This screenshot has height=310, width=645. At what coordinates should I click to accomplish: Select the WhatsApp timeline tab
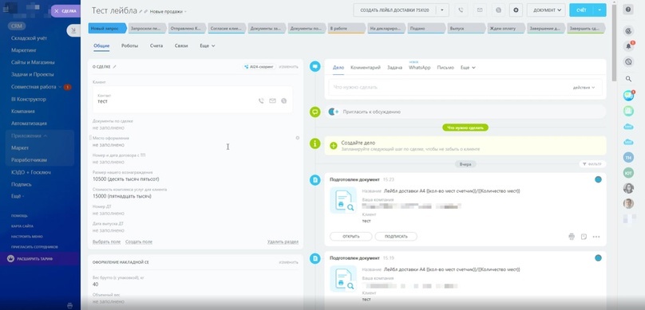point(420,67)
